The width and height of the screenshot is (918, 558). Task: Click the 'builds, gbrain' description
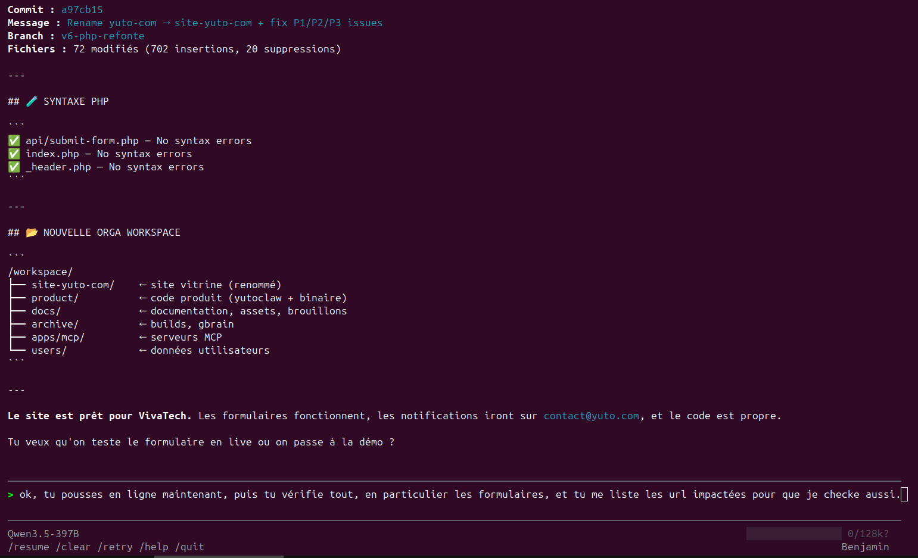[192, 324]
